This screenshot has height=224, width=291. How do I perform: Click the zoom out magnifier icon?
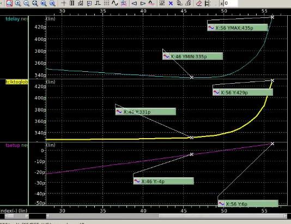click(x=26, y=3)
